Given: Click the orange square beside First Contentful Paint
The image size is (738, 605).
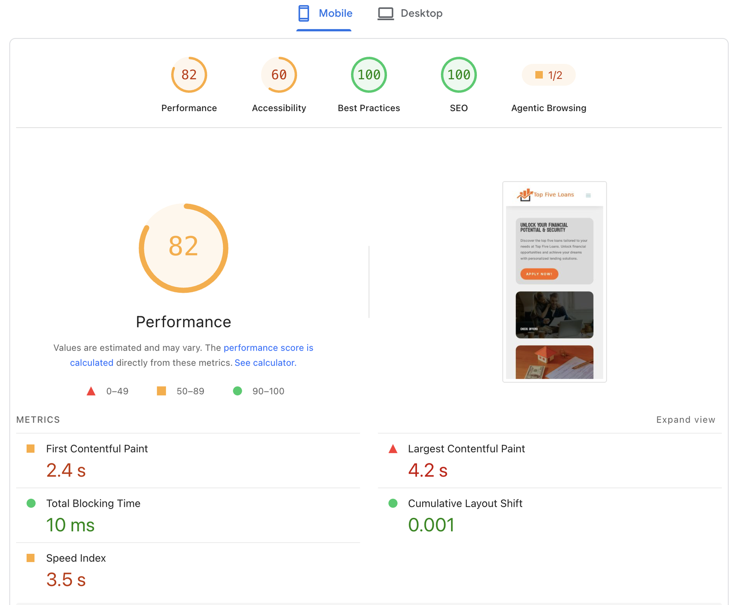Looking at the screenshot, I should 31,449.
